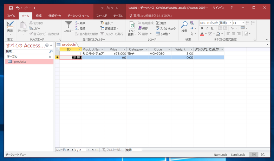
Task: Toggle Underline formatting
Action: (x=212, y=28)
